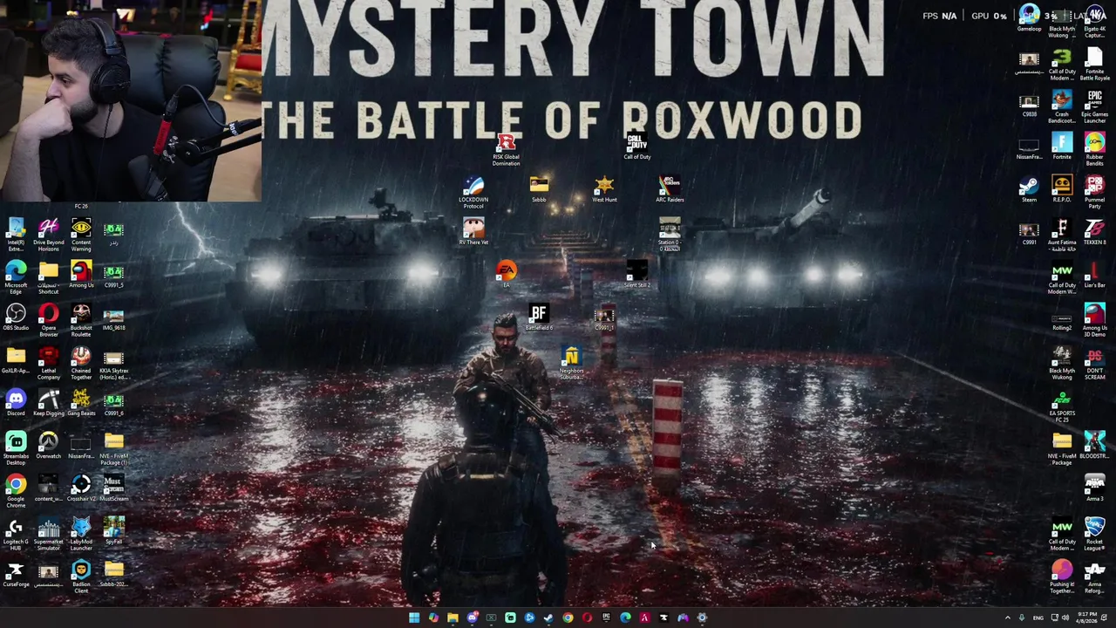Viewport: 1116px width, 628px height.
Task: Open the TEKKEN 8 desktop shortcut
Action: pyautogui.click(x=1094, y=232)
